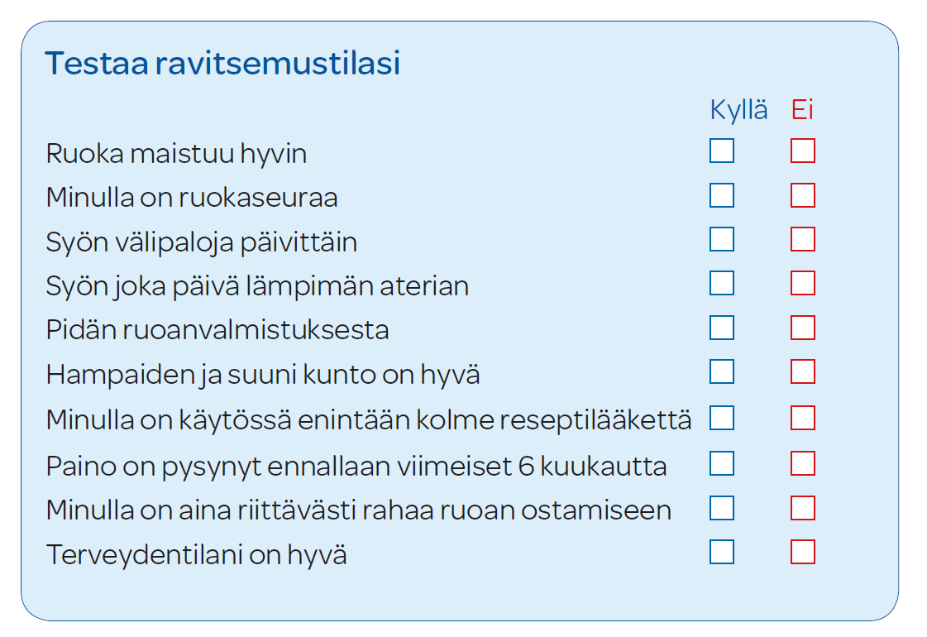Tick Kyllä for Minulla on ruokaseuraa
The height and width of the screenshot is (637, 927).
(722, 195)
